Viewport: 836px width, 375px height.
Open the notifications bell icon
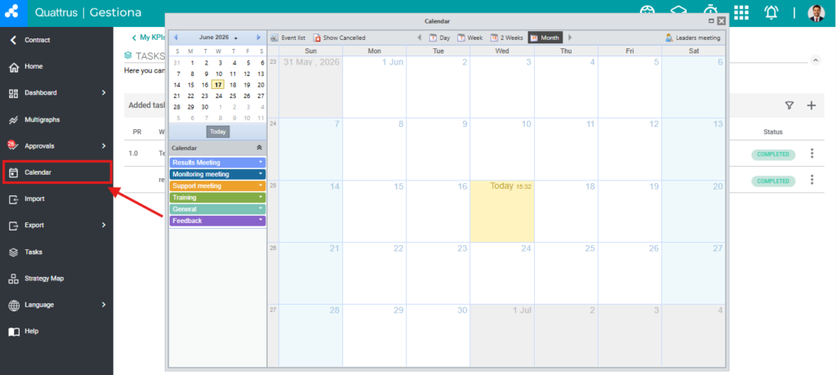coord(772,13)
